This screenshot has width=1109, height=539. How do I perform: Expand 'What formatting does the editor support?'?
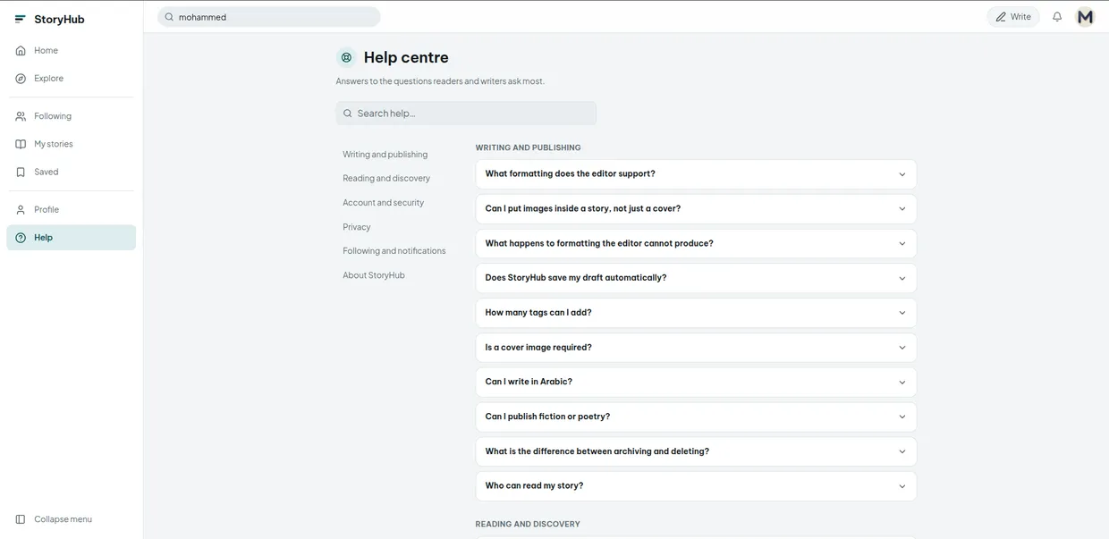click(696, 174)
